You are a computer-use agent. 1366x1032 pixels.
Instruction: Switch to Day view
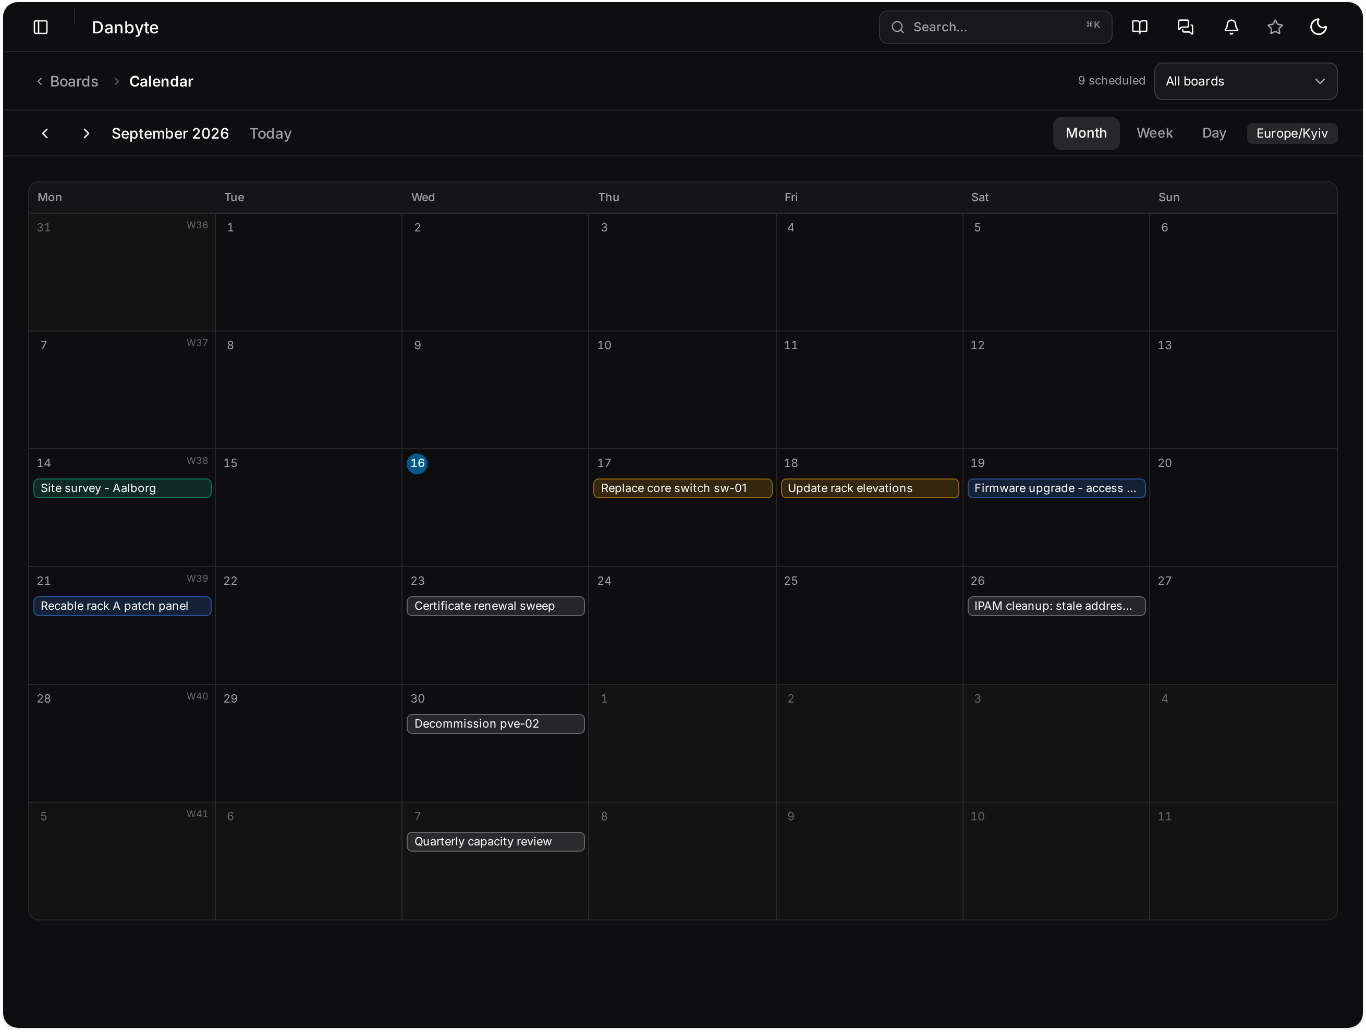click(1213, 133)
